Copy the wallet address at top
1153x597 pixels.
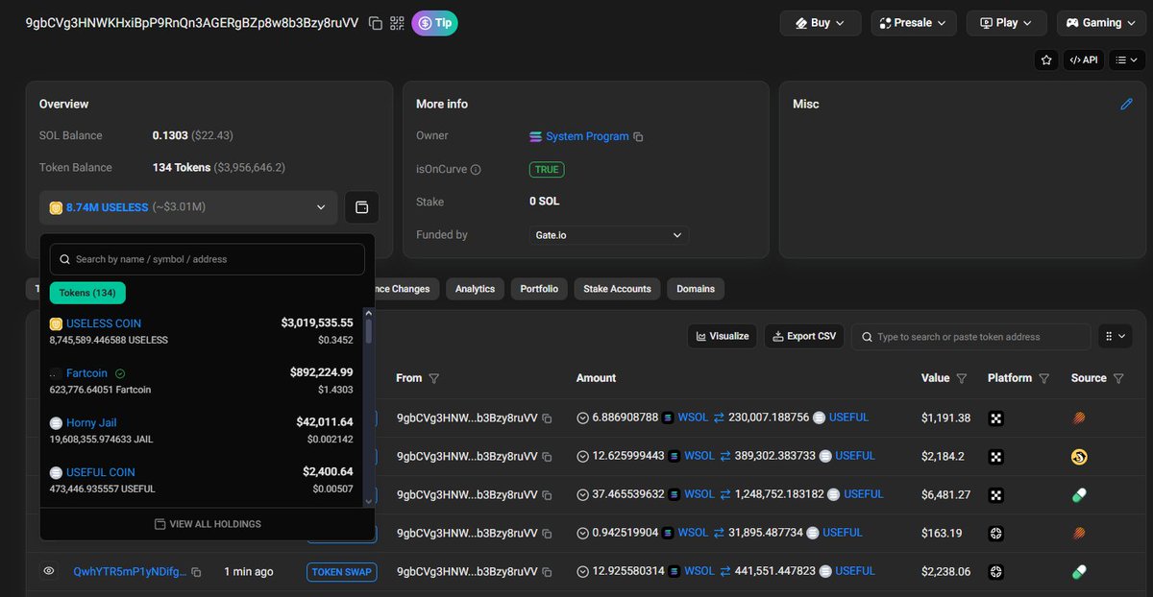(x=376, y=23)
